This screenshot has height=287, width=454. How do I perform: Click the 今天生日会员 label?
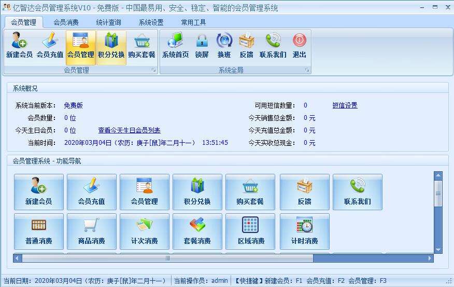coord(35,130)
